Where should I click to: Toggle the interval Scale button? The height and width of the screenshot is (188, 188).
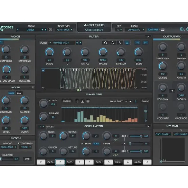click(x=96, y=144)
